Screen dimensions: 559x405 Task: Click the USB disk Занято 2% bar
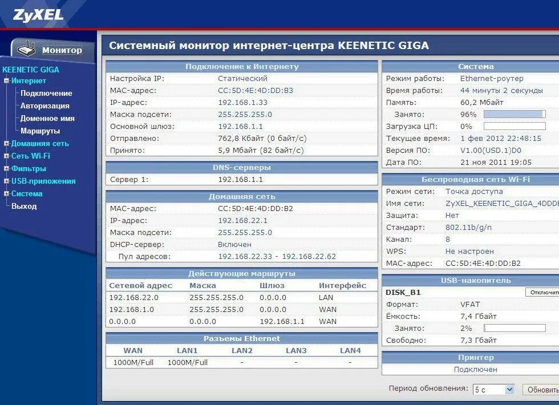pos(515,329)
